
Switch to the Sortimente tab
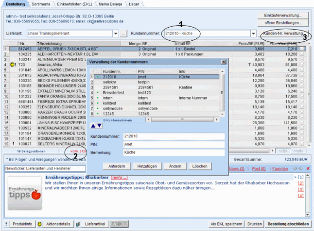(40, 4)
